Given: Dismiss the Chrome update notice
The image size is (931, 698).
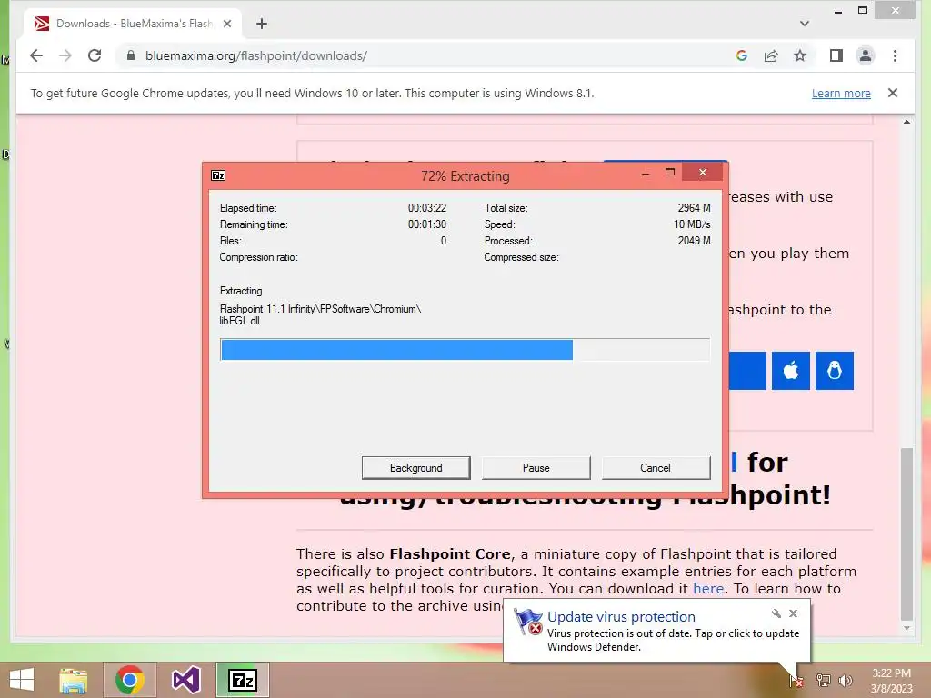Looking at the screenshot, I should (893, 93).
